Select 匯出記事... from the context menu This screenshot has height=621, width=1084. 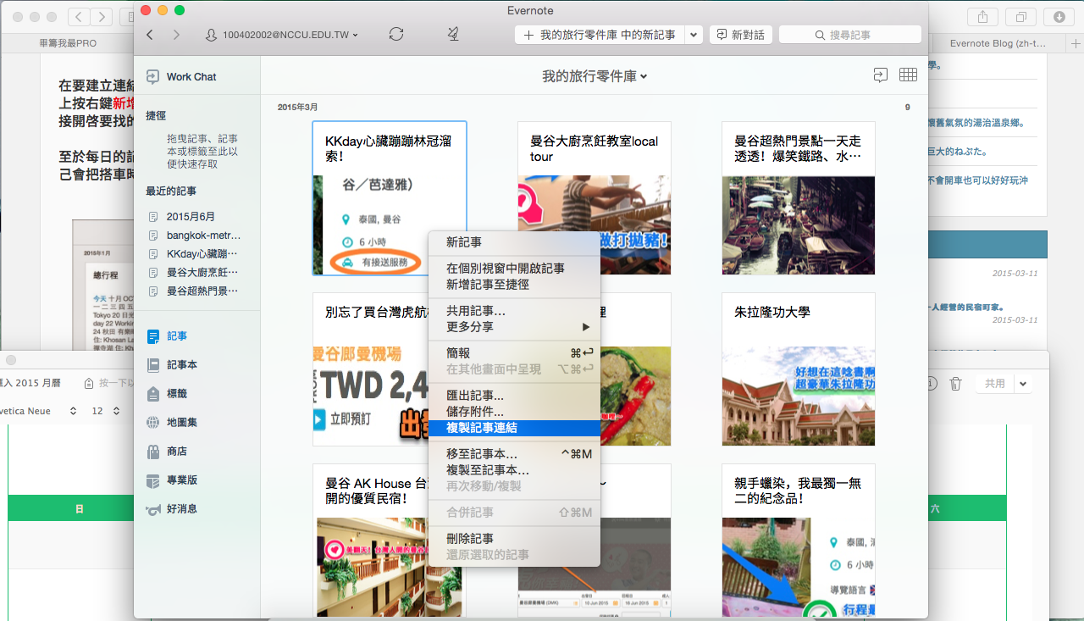click(514, 396)
